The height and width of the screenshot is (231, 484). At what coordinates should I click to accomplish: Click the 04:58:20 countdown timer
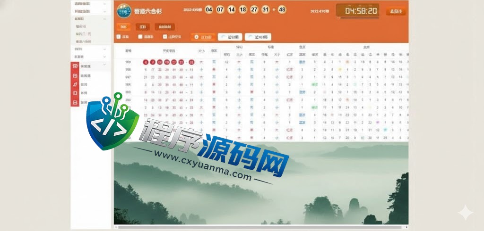[x=357, y=10]
